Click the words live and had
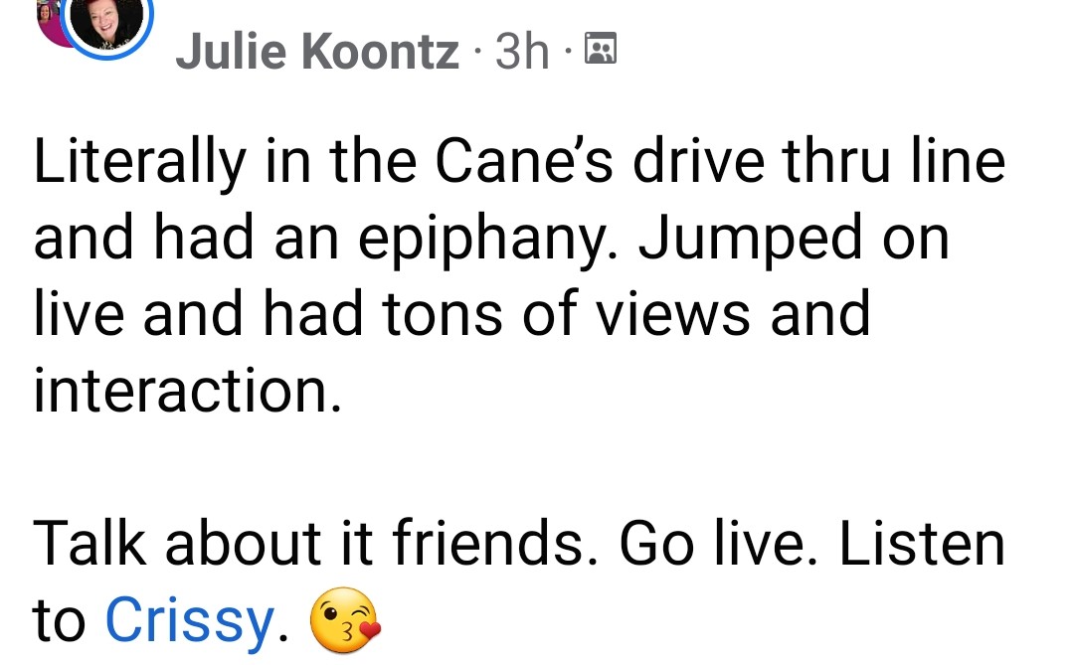Viewport: 1074px width, 665px height. click(198, 314)
